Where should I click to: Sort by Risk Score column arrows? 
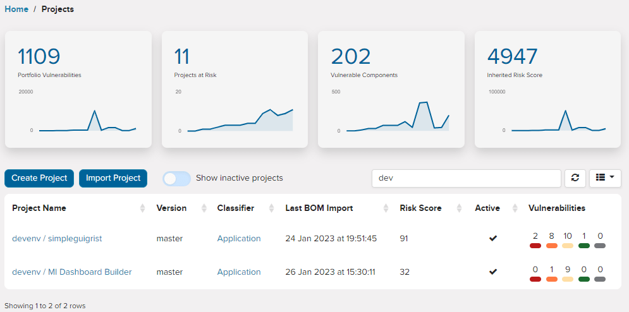(x=460, y=208)
